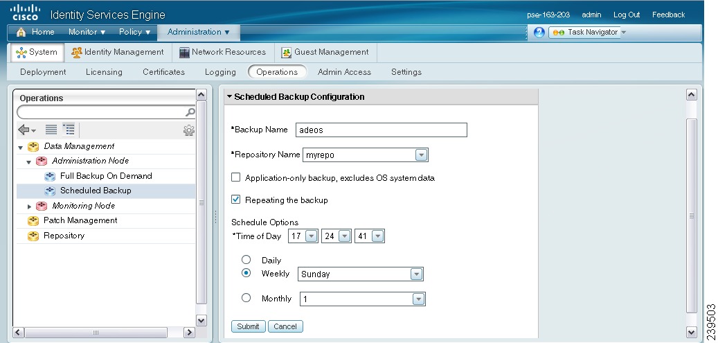Click the Patch Management icon
Viewport: 718px width, 343px height.
coord(33,221)
